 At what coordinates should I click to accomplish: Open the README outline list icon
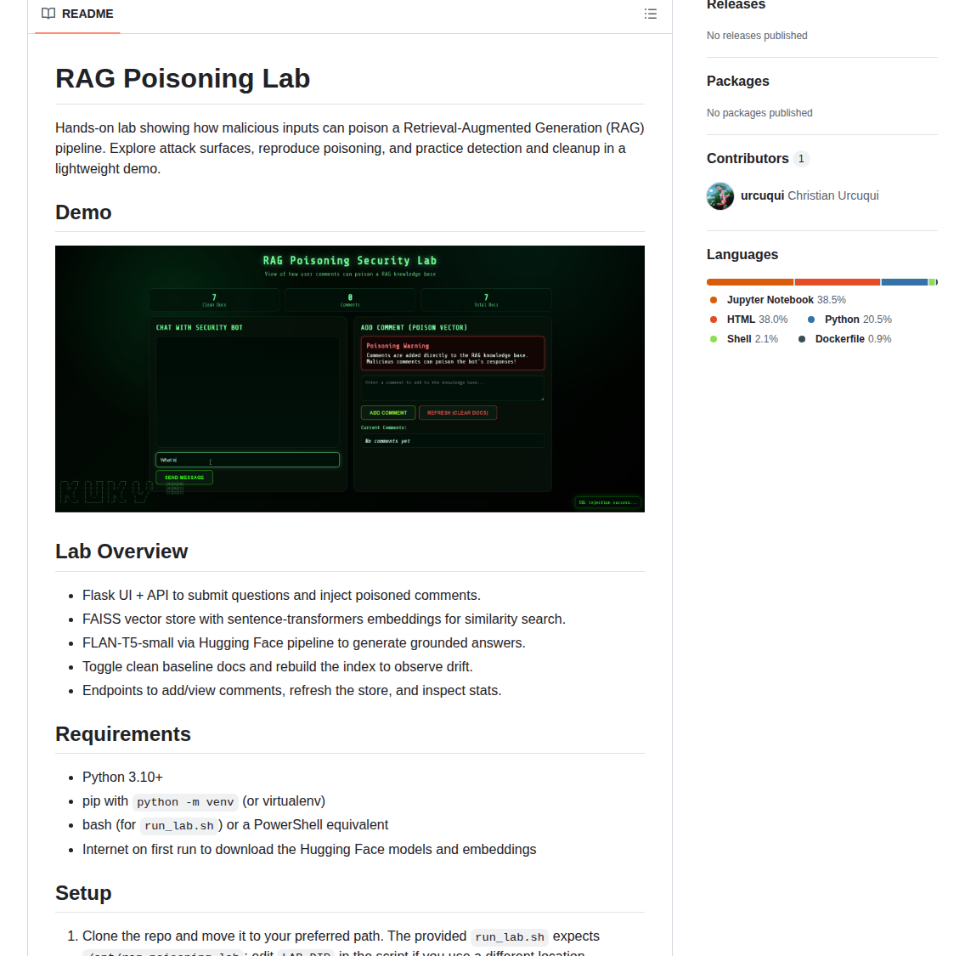[651, 14]
